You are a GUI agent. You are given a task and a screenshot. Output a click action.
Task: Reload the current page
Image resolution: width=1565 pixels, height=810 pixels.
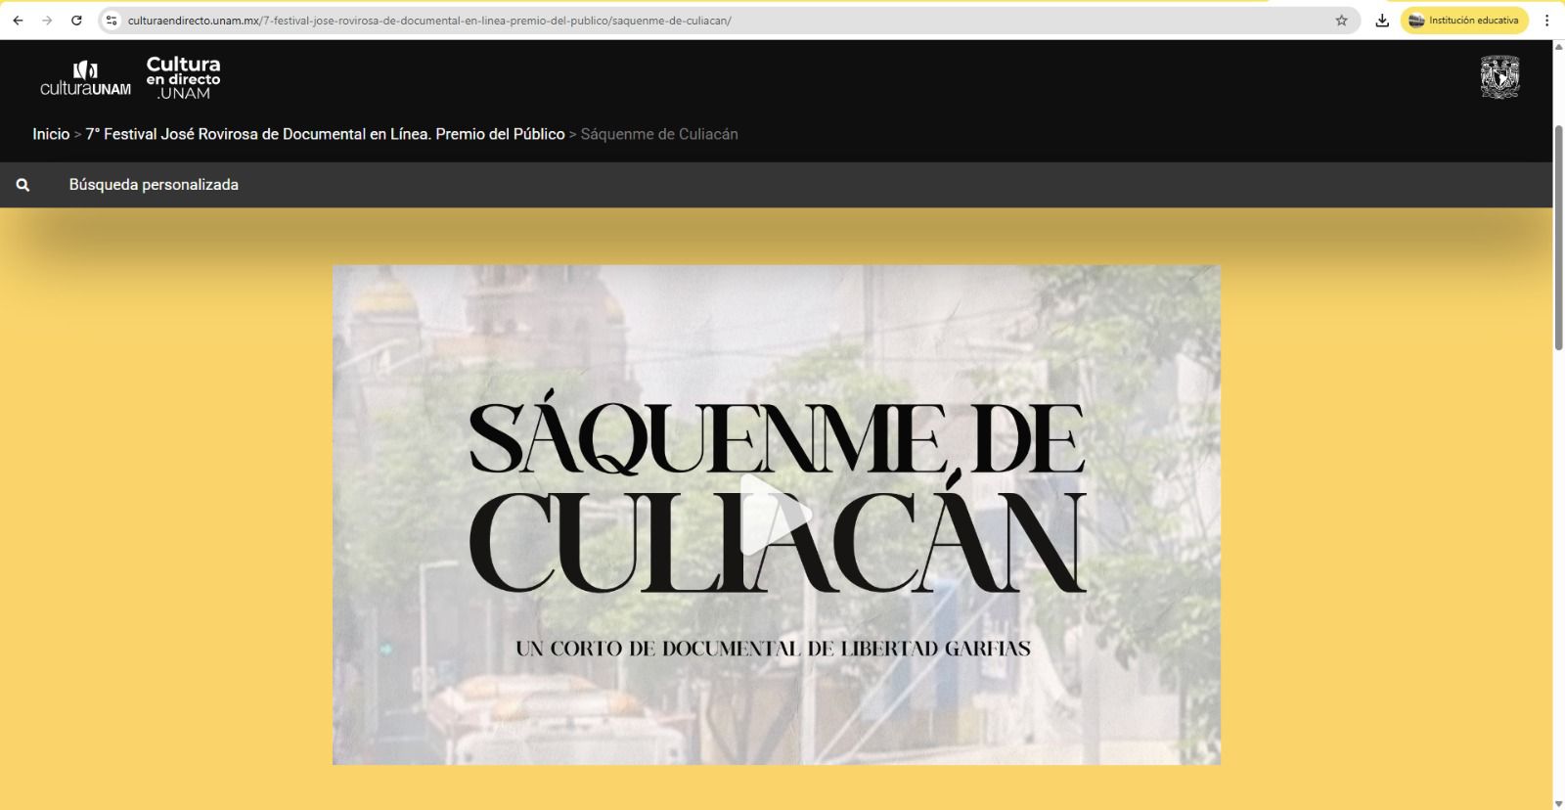pyautogui.click(x=76, y=21)
